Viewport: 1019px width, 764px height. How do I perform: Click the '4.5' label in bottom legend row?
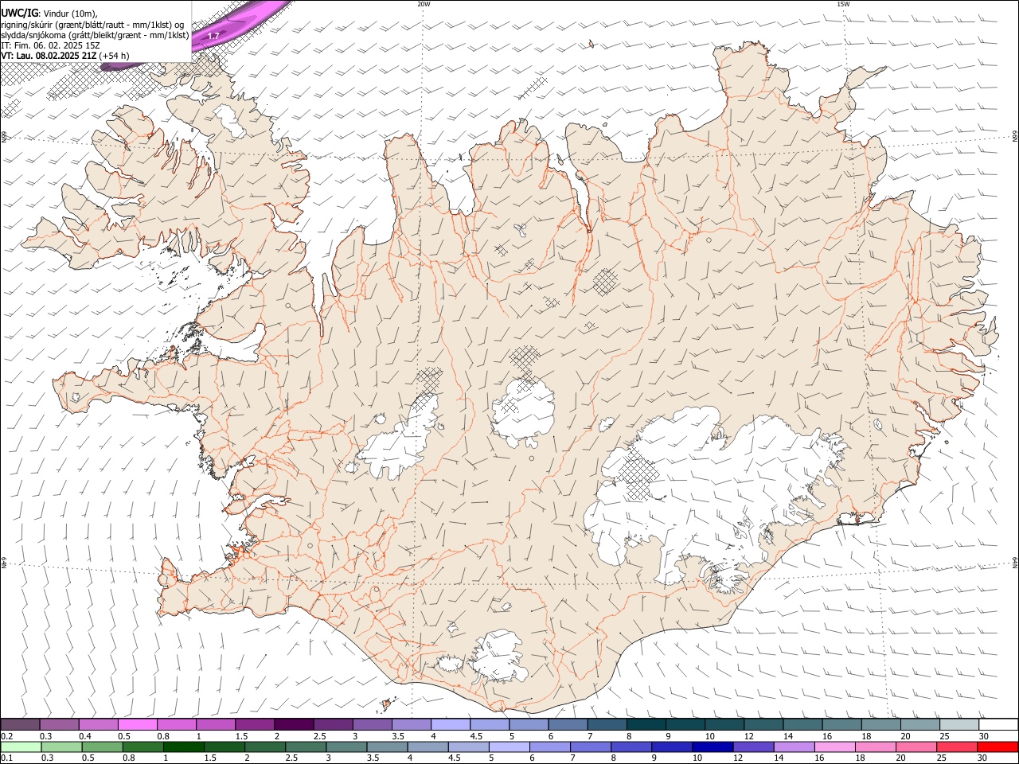pyautogui.click(x=454, y=758)
